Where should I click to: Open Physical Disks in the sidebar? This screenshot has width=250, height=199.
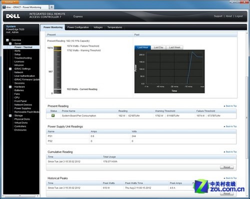22,119
